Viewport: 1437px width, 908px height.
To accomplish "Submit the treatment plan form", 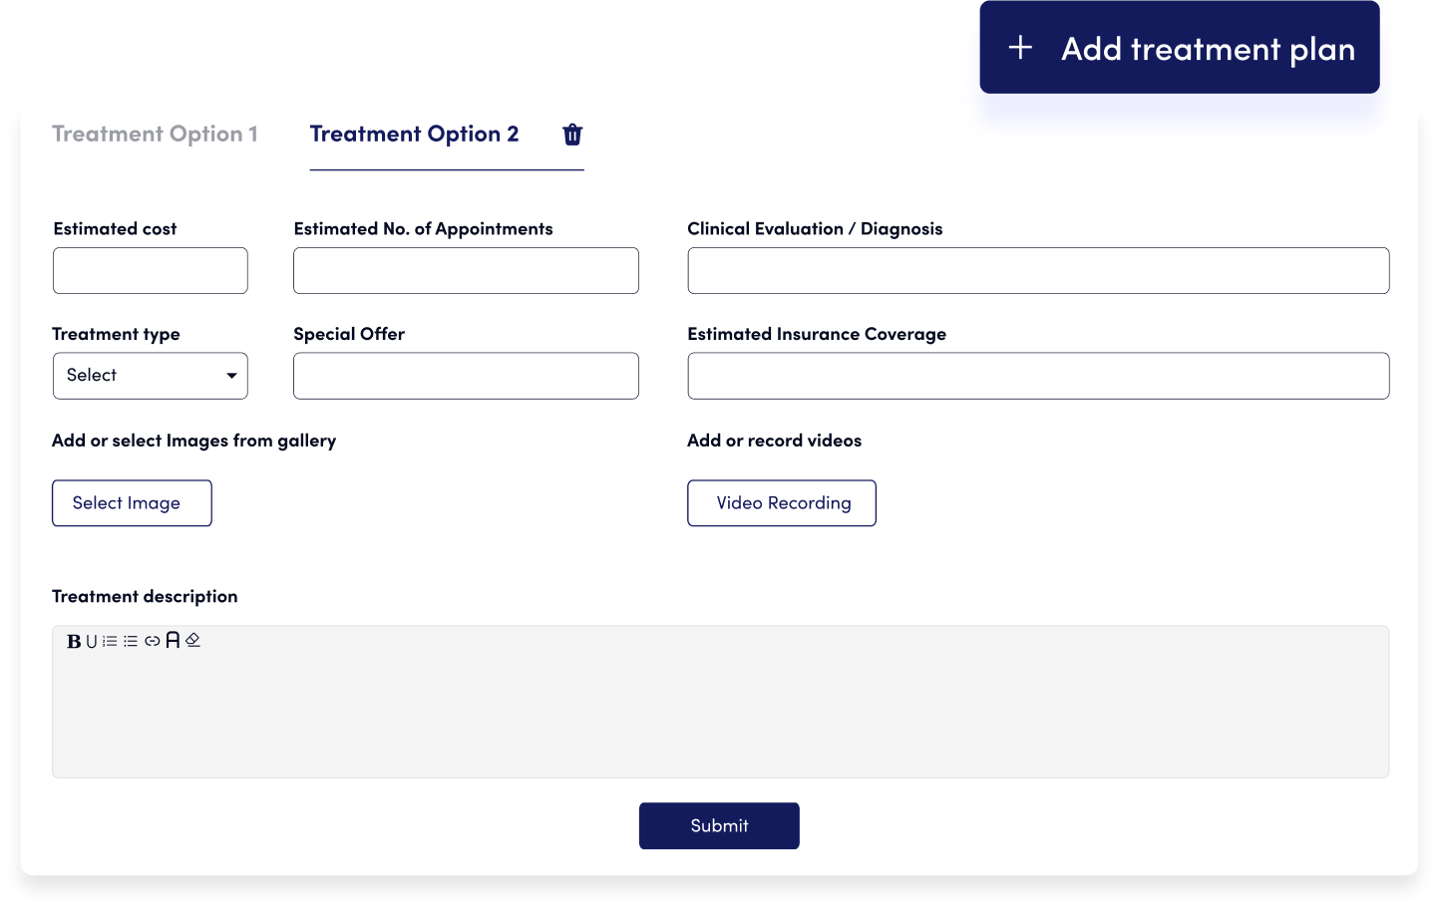I will (x=719, y=826).
